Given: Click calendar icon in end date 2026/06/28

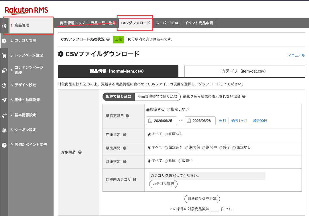Looking at the screenshot, I should [189, 121].
